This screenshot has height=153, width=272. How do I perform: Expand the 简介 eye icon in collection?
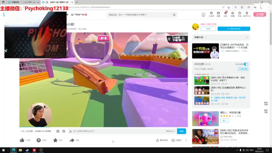click(x=208, y=69)
